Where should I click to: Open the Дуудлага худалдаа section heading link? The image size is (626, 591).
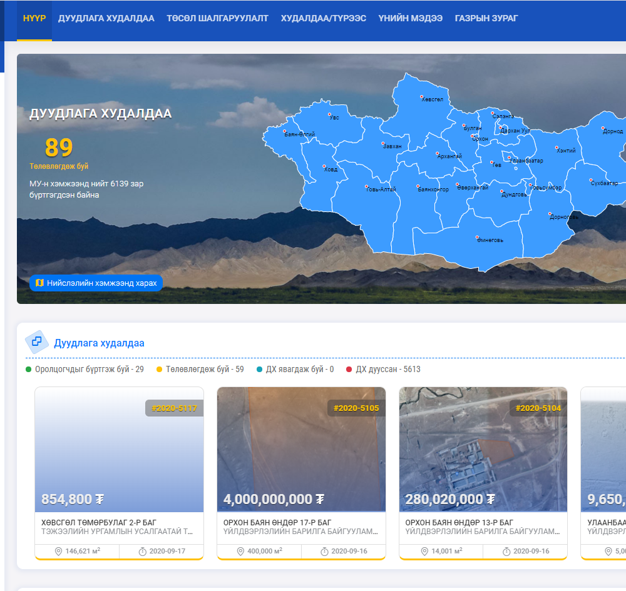click(x=99, y=343)
